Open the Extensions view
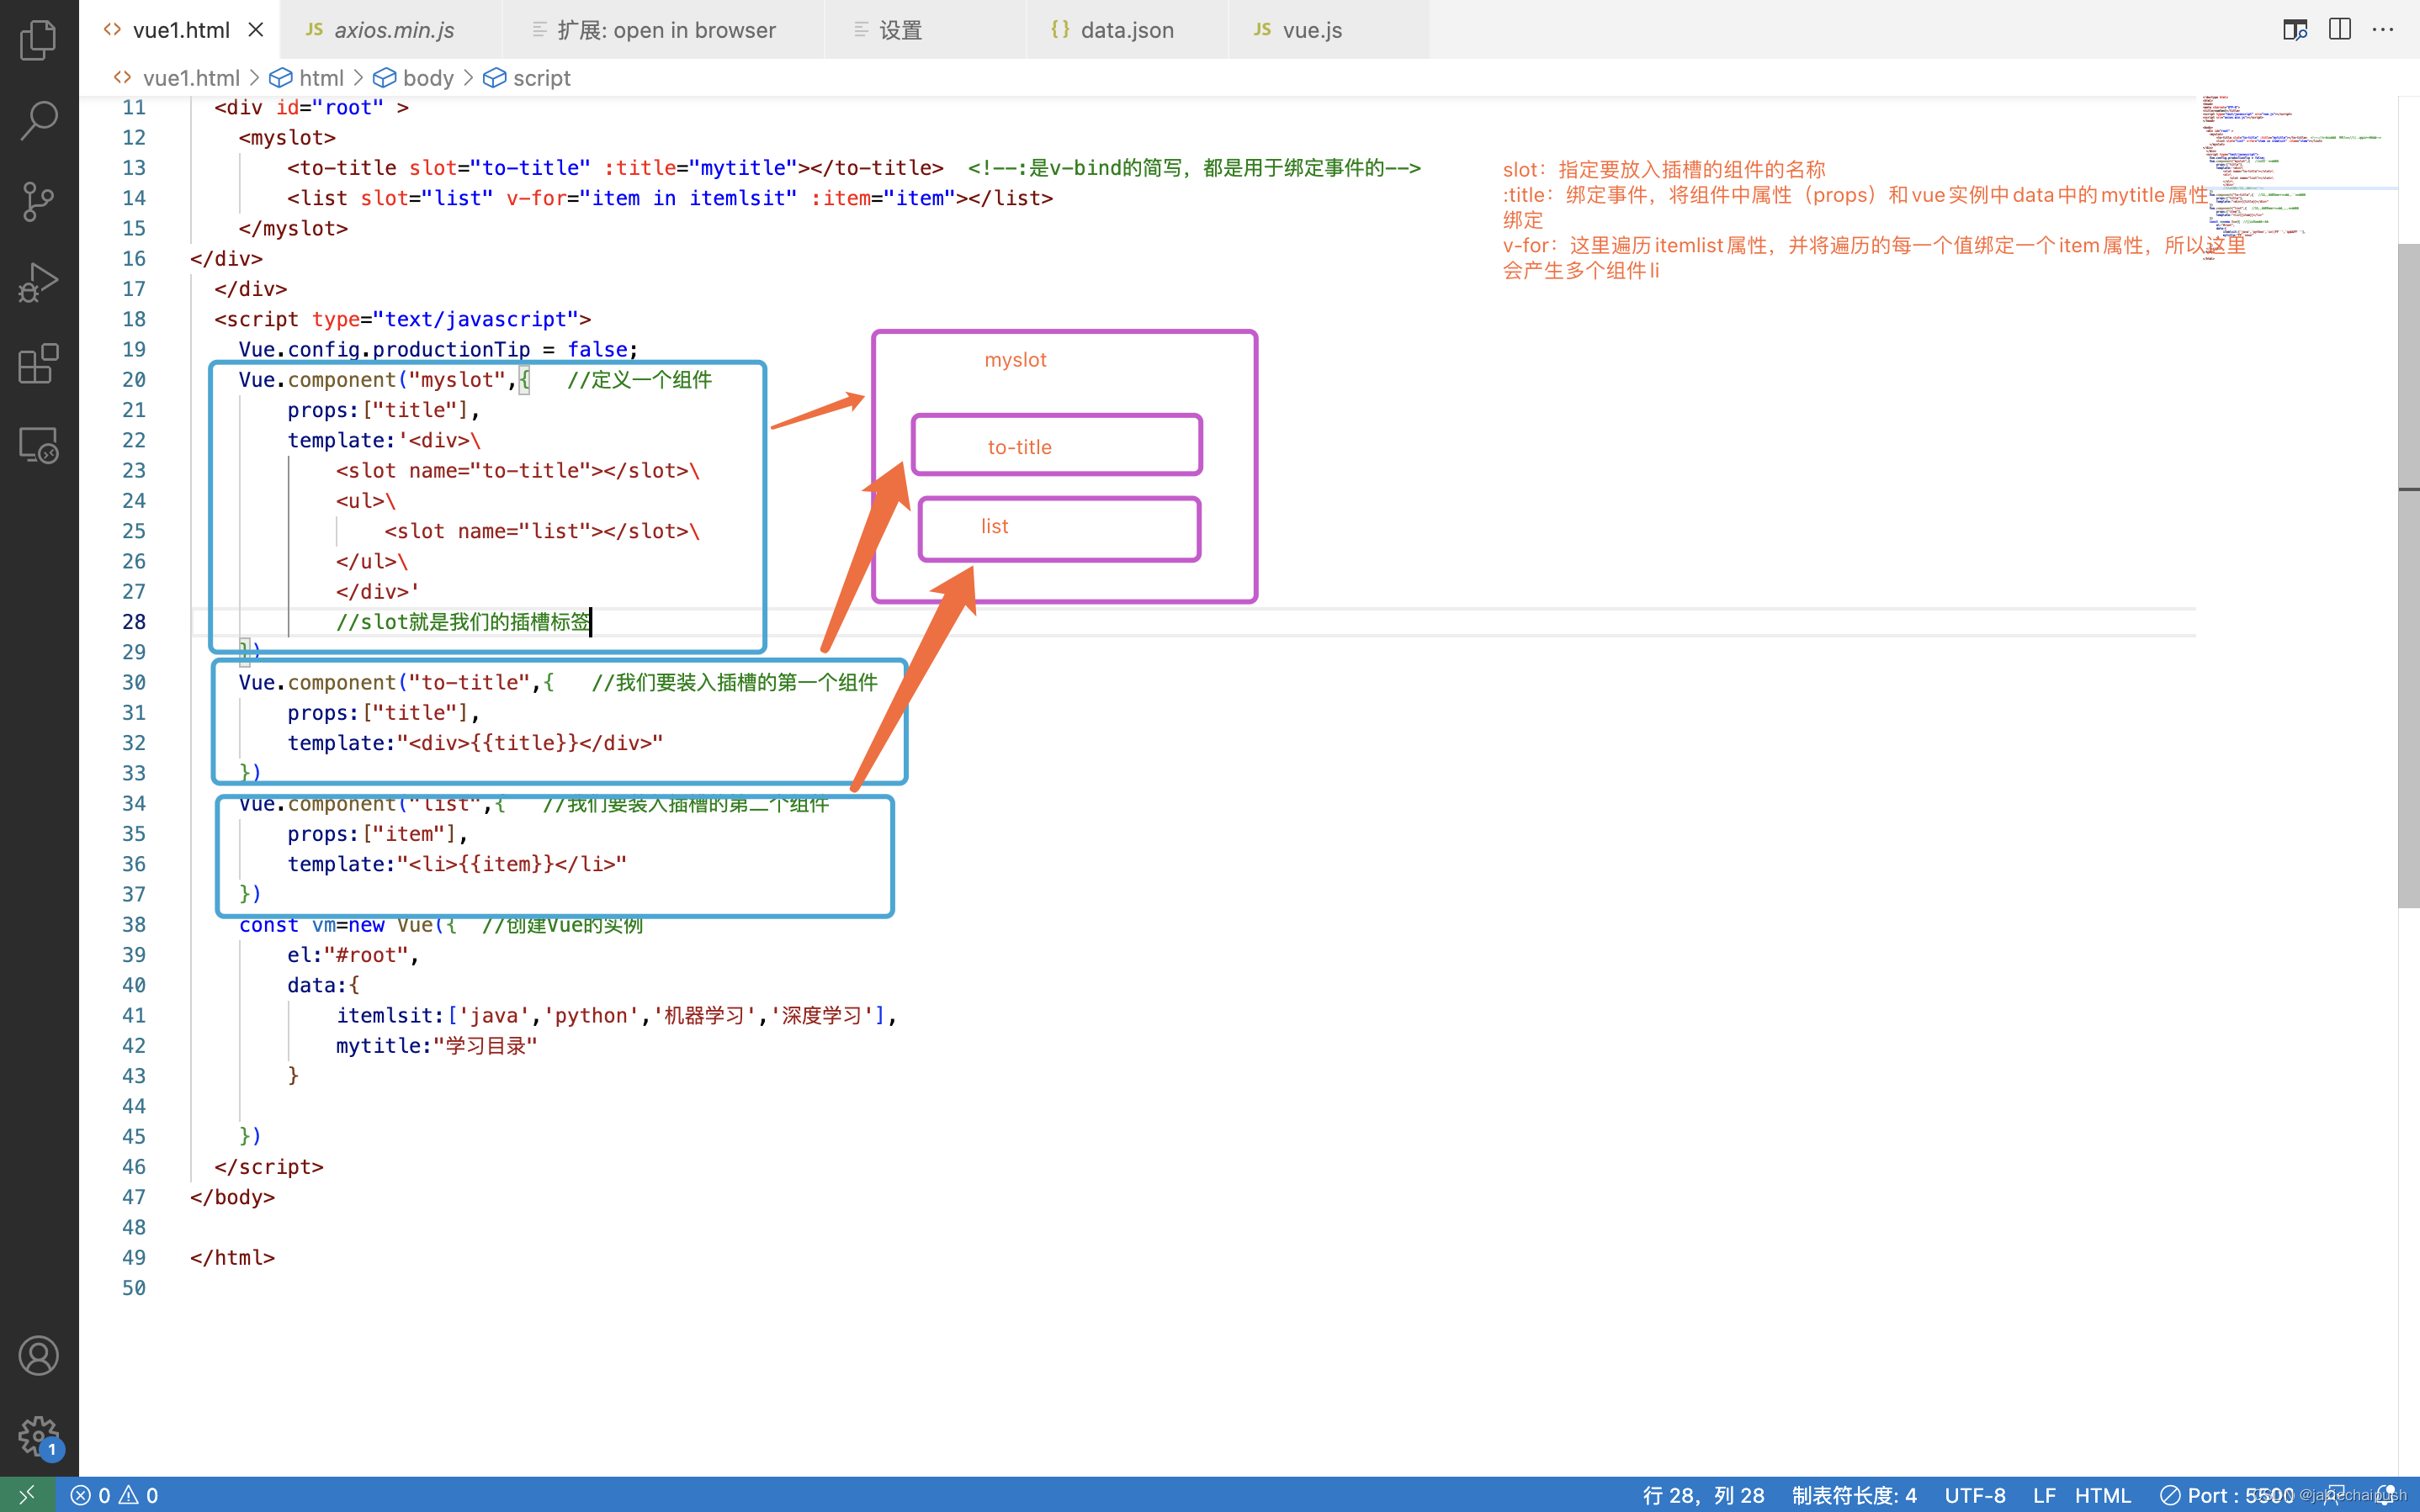The image size is (2420, 1512). (x=39, y=363)
